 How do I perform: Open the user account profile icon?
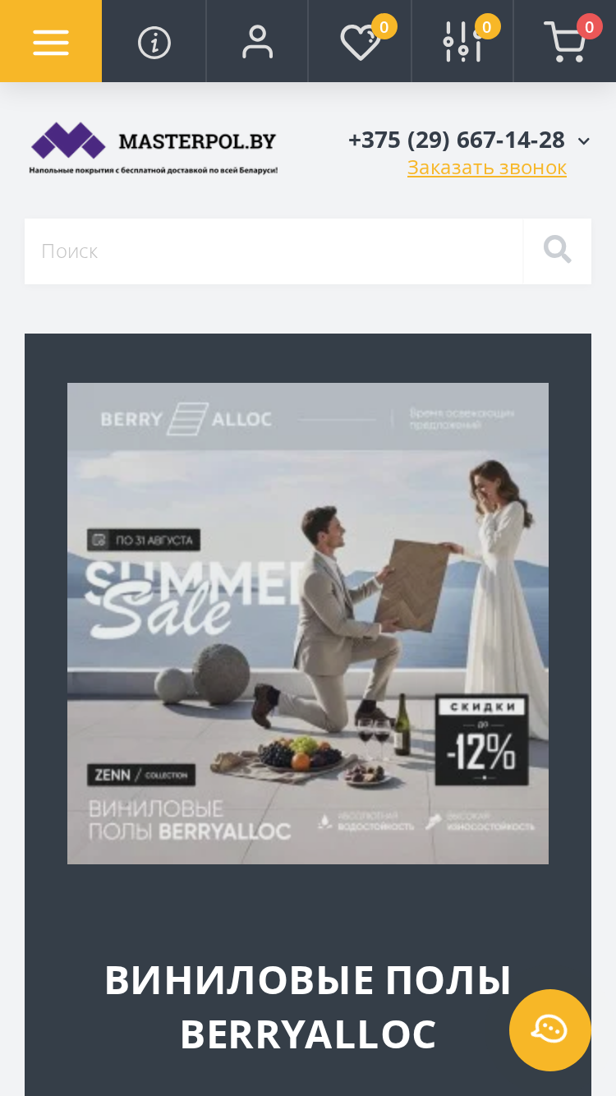(x=257, y=42)
